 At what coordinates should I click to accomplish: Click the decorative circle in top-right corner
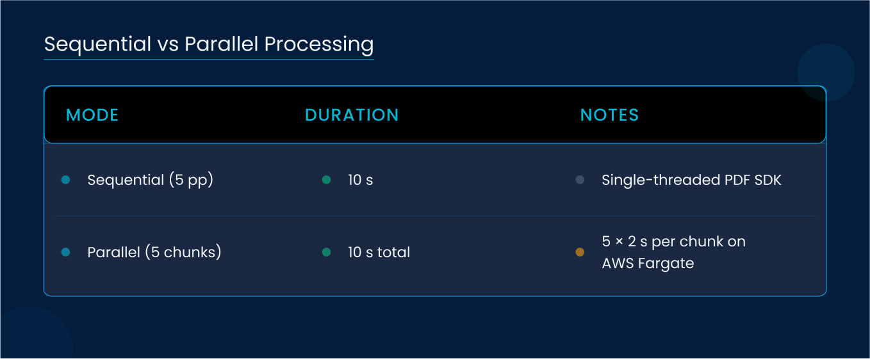[x=826, y=72]
